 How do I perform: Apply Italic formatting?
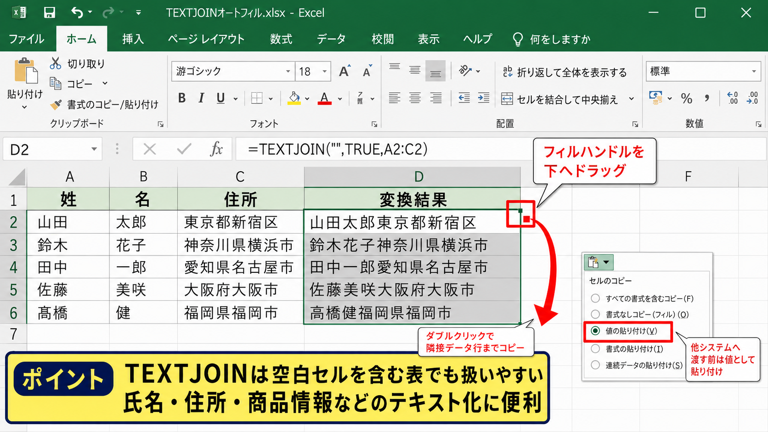[x=201, y=98]
